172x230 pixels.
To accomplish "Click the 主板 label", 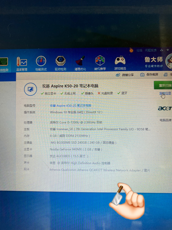I will click(x=26, y=129).
